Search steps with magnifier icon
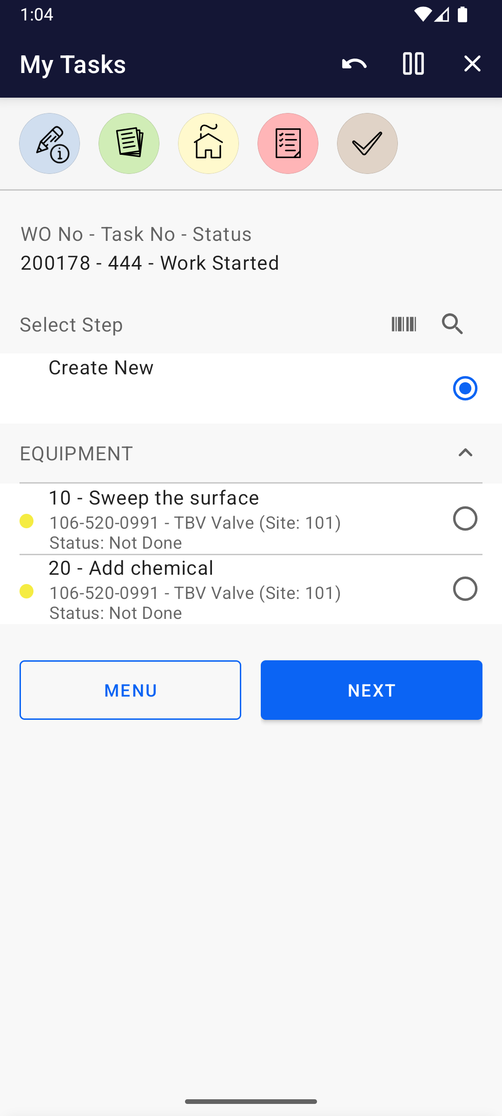 click(x=453, y=324)
